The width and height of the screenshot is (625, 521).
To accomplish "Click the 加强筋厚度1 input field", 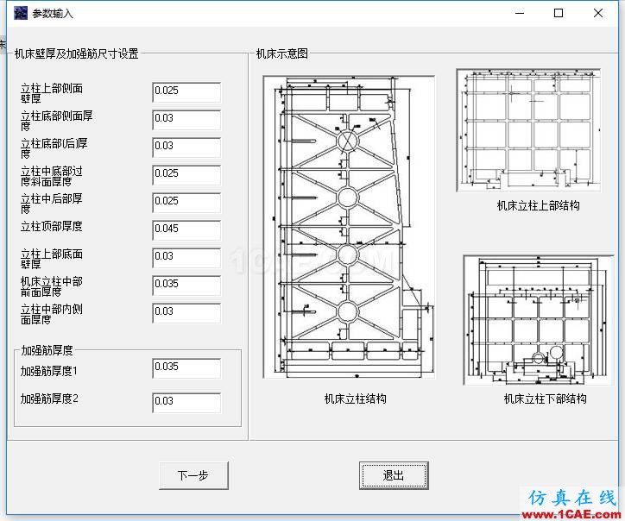I will (186, 368).
